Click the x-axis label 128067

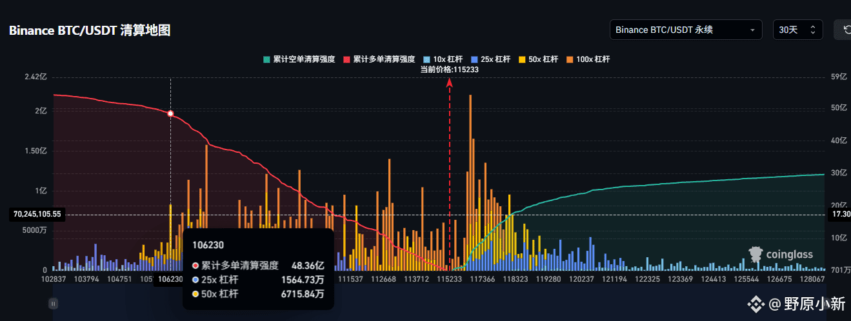pyautogui.click(x=812, y=279)
